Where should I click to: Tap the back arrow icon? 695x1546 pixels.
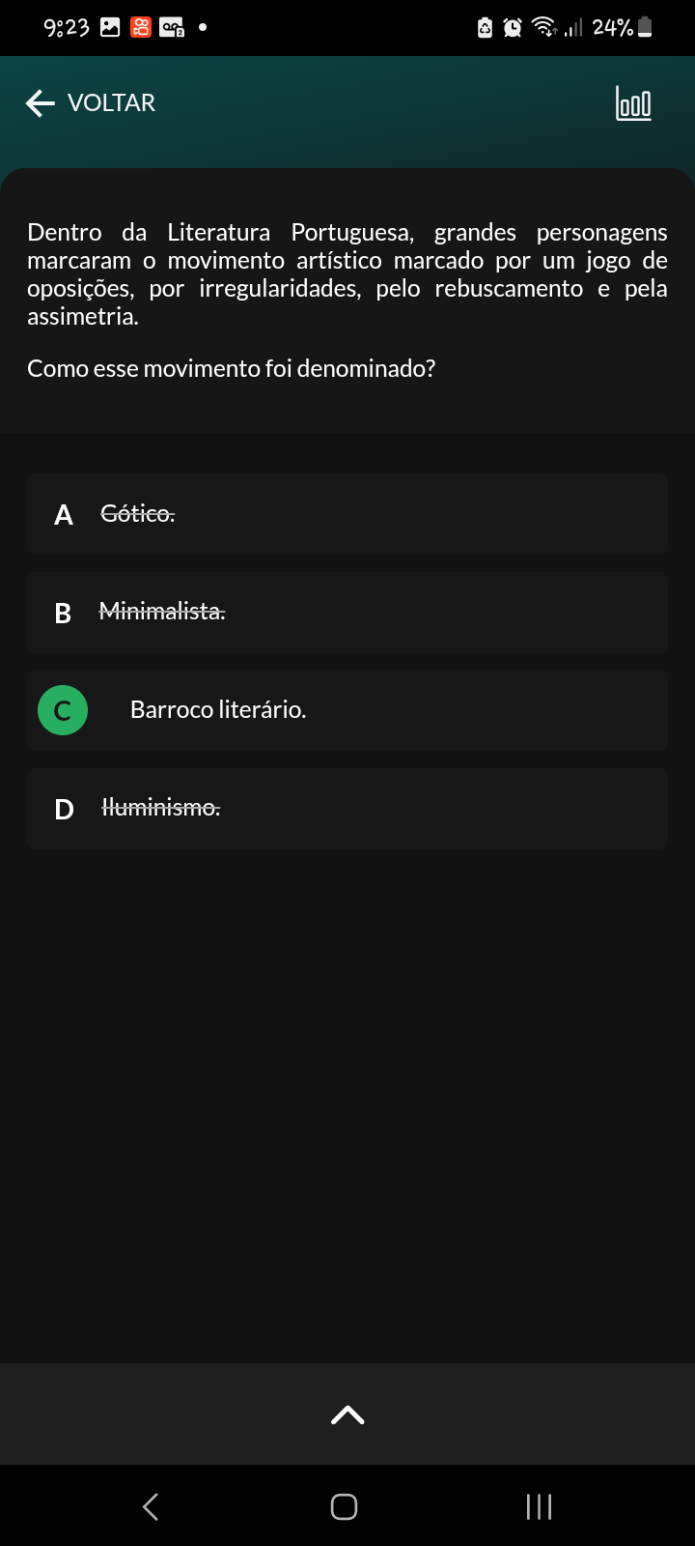tap(40, 103)
